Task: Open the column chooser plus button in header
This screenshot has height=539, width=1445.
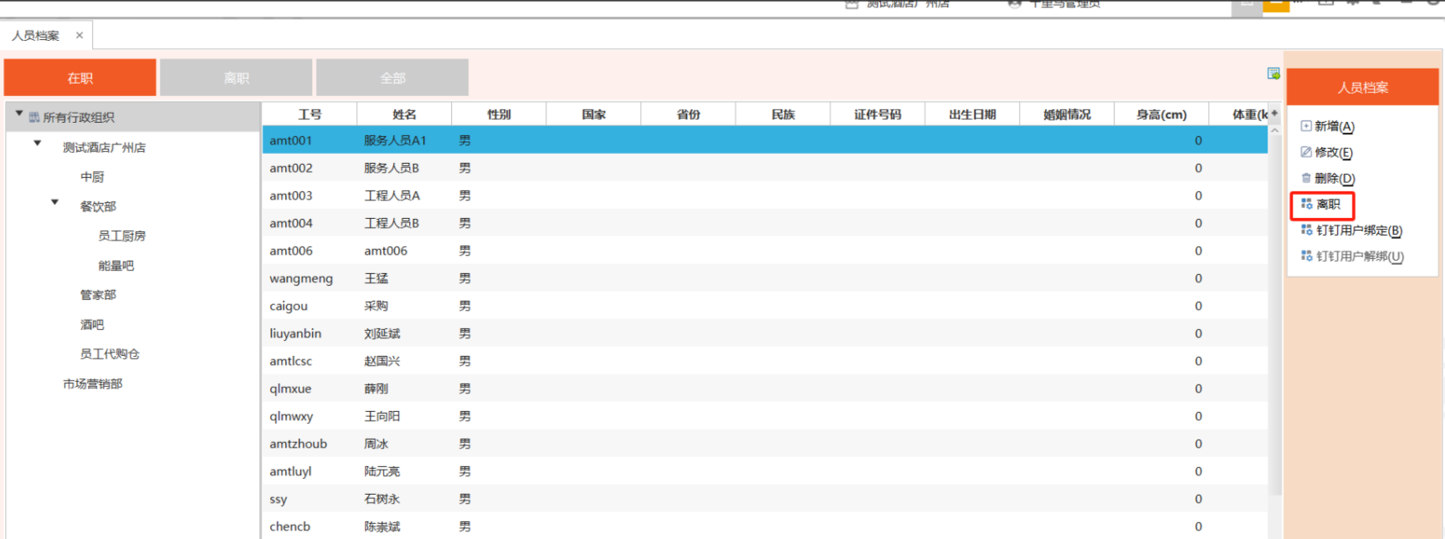Action: point(1274,114)
